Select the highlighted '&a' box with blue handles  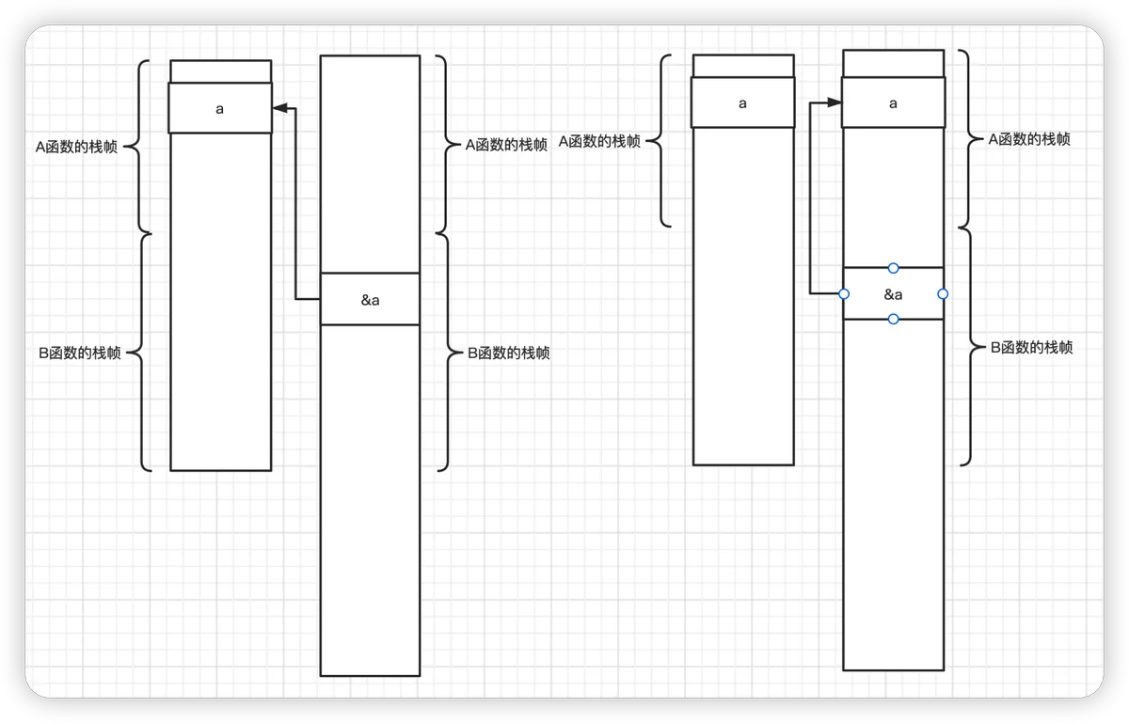pyautogui.click(x=893, y=294)
